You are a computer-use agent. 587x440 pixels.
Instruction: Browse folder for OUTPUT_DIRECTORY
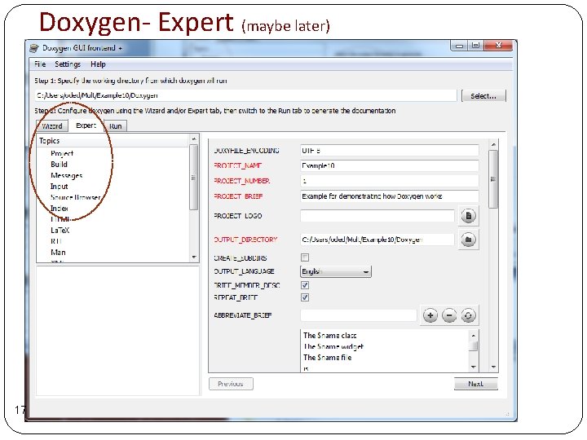pos(468,240)
